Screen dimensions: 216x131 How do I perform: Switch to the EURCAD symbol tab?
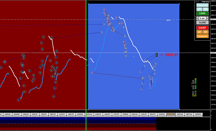[134, 114]
